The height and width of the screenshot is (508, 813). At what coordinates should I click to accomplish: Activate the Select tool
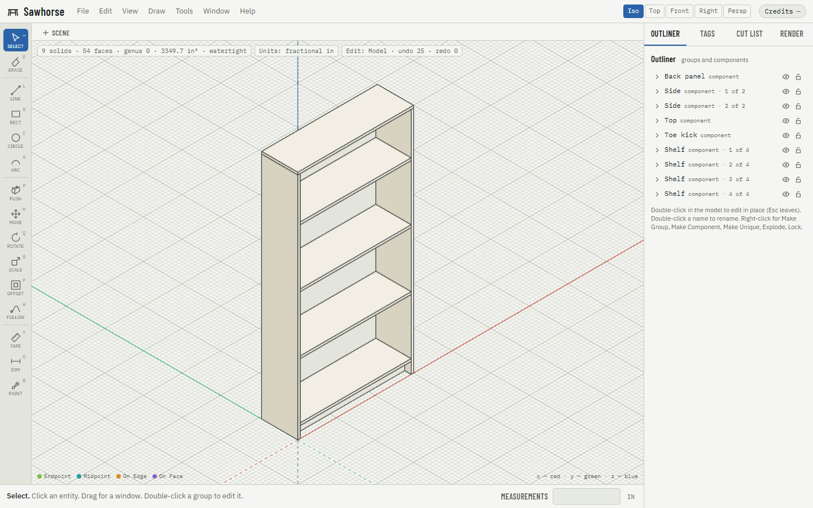click(16, 40)
